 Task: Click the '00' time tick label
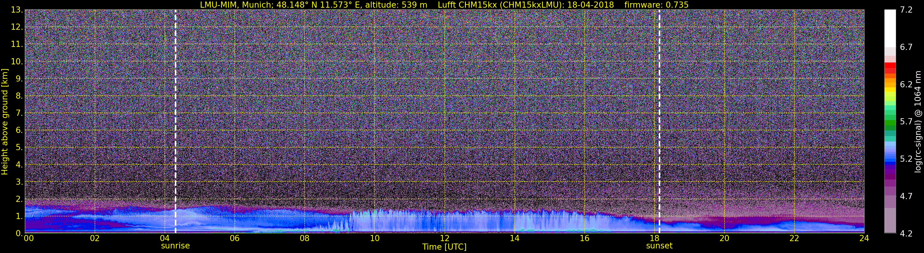click(x=29, y=238)
